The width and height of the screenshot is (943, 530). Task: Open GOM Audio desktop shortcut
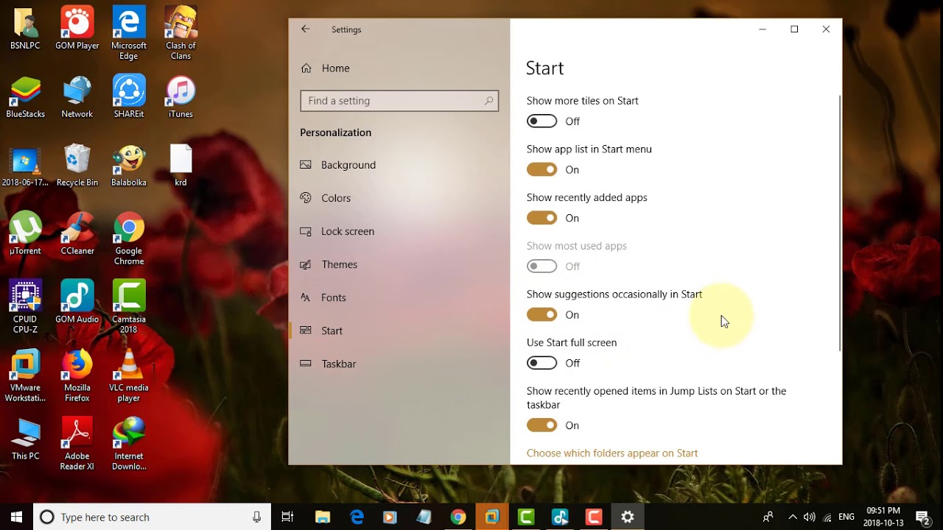[x=77, y=302]
